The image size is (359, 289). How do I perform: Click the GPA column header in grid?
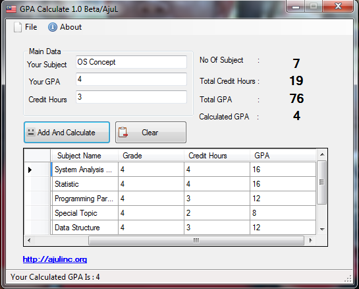(283, 156)
